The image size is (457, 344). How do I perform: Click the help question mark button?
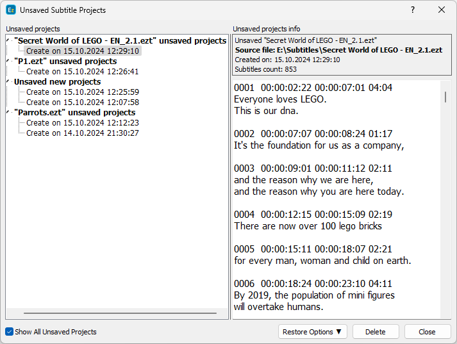(412, 10)
